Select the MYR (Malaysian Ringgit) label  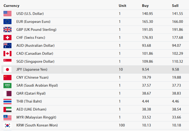36,117
